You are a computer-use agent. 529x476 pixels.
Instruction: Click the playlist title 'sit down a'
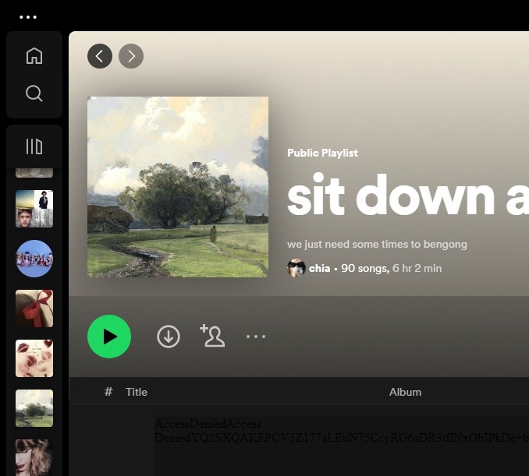pos(408,195)
